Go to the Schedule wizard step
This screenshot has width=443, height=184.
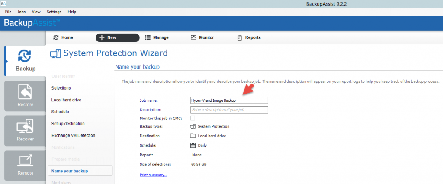click(x=60, y=112)
